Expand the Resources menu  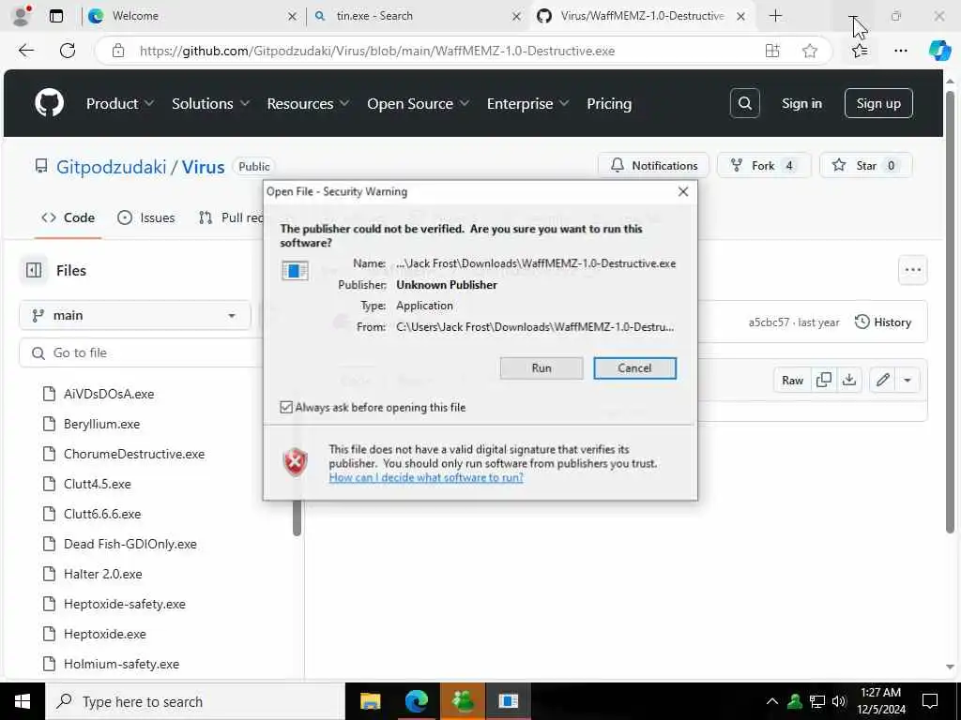pos(308,103)
